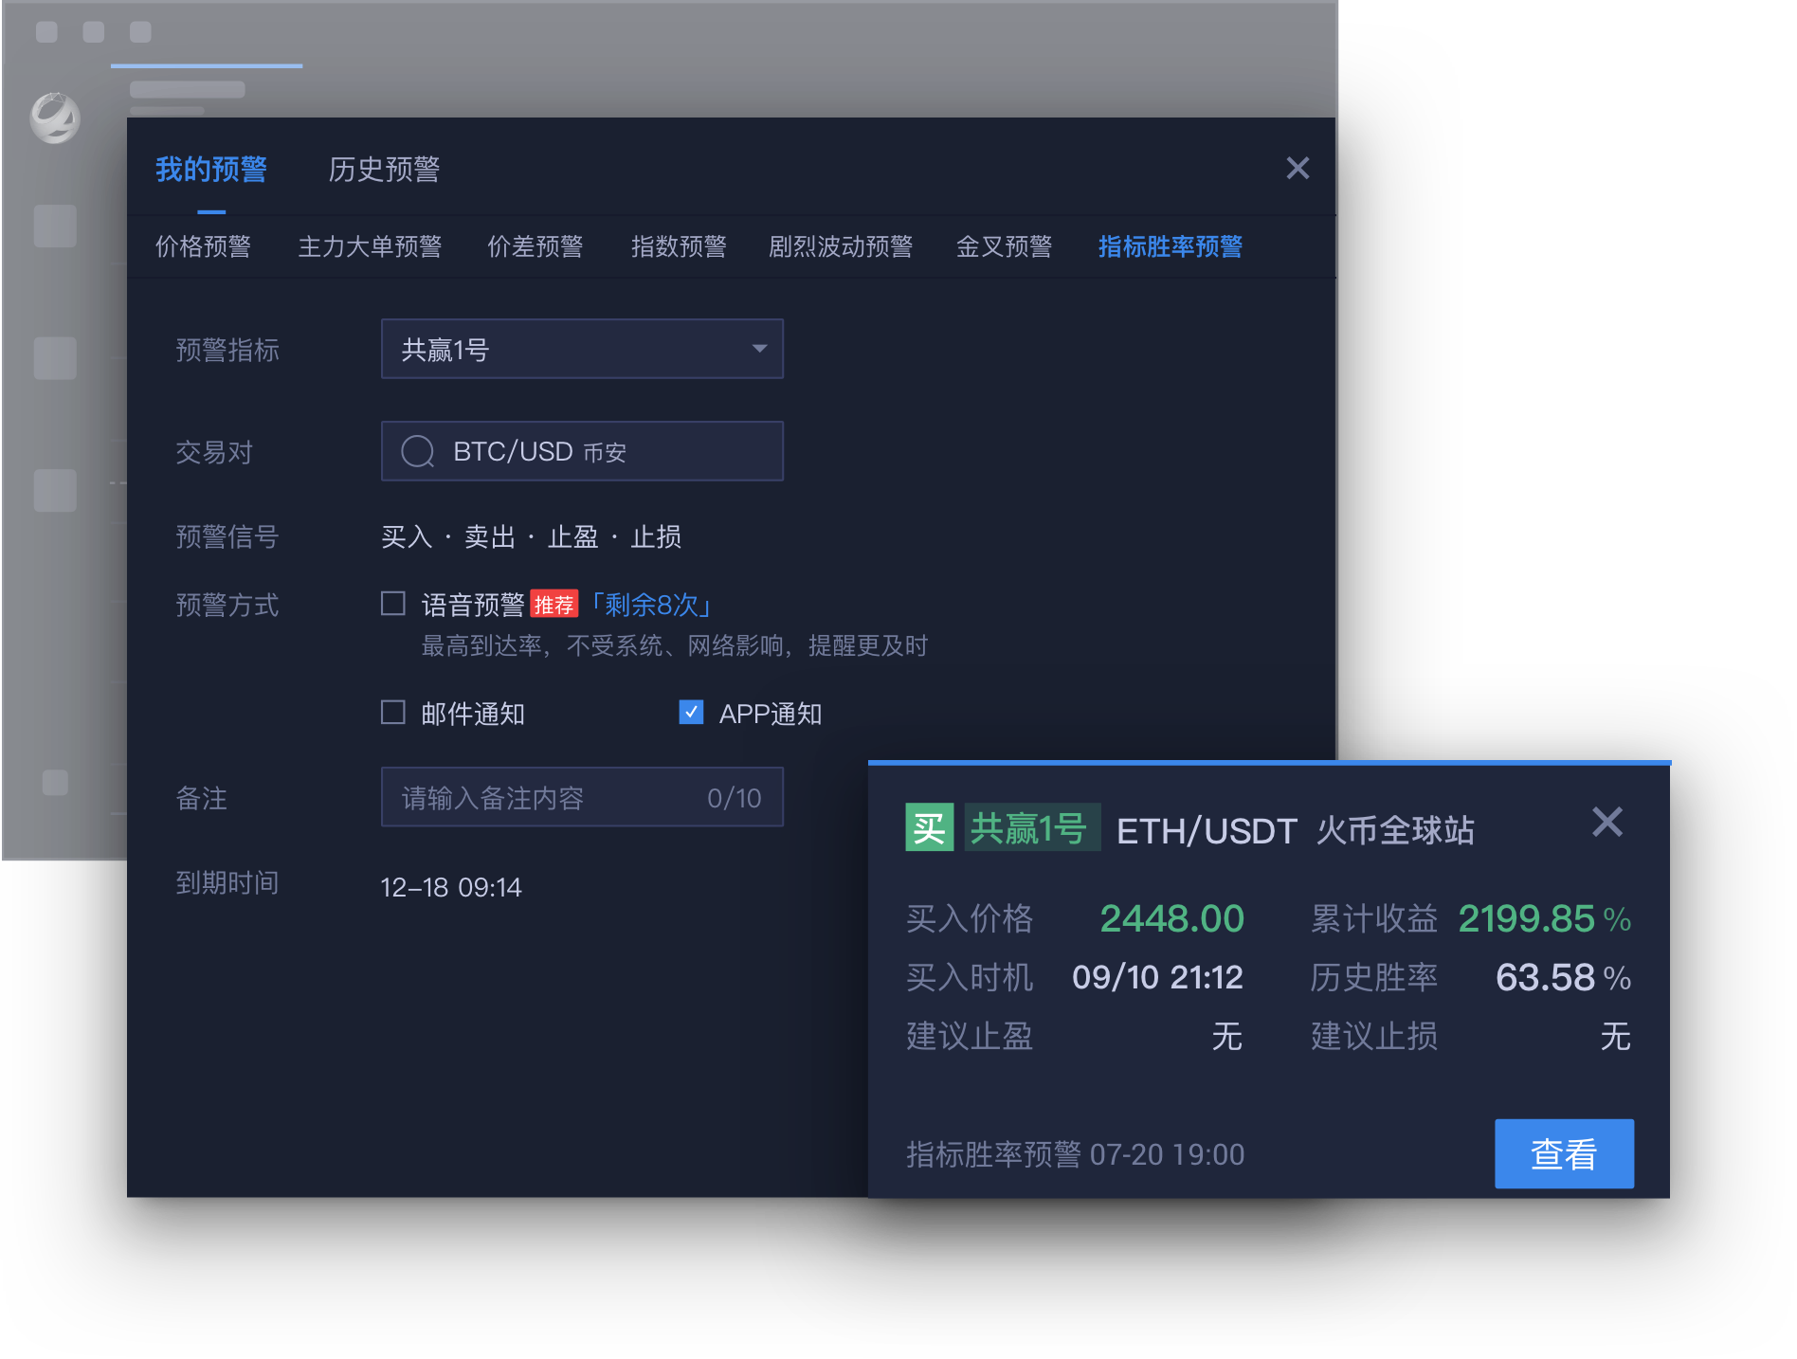Select the 剧烈波动预警 sub-tab
Image resolution: width=1797 pixels, height=1359 pixels.
(x=841, y=247)
